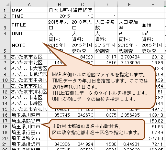Click the さいたま市浦和区 cell
The width and height of the screenshot is (166, 150).
[29, 91]
